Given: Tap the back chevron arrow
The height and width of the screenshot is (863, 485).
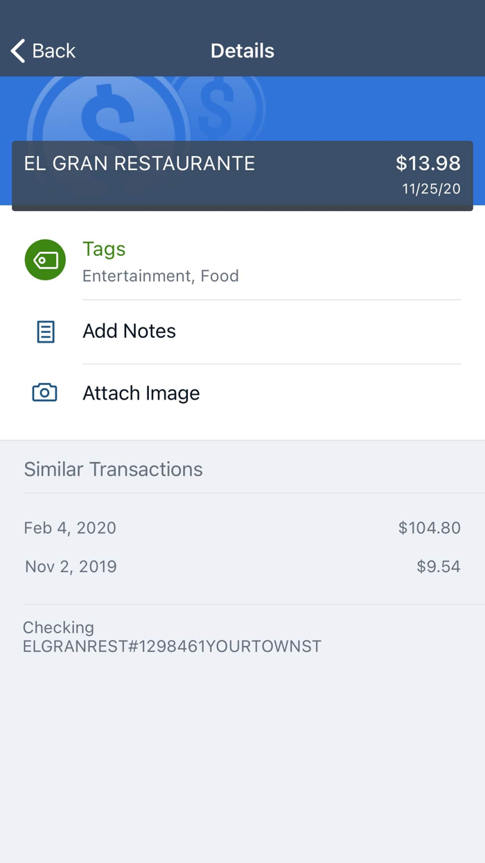Looking at the screenshot, I should pos(17,50).
